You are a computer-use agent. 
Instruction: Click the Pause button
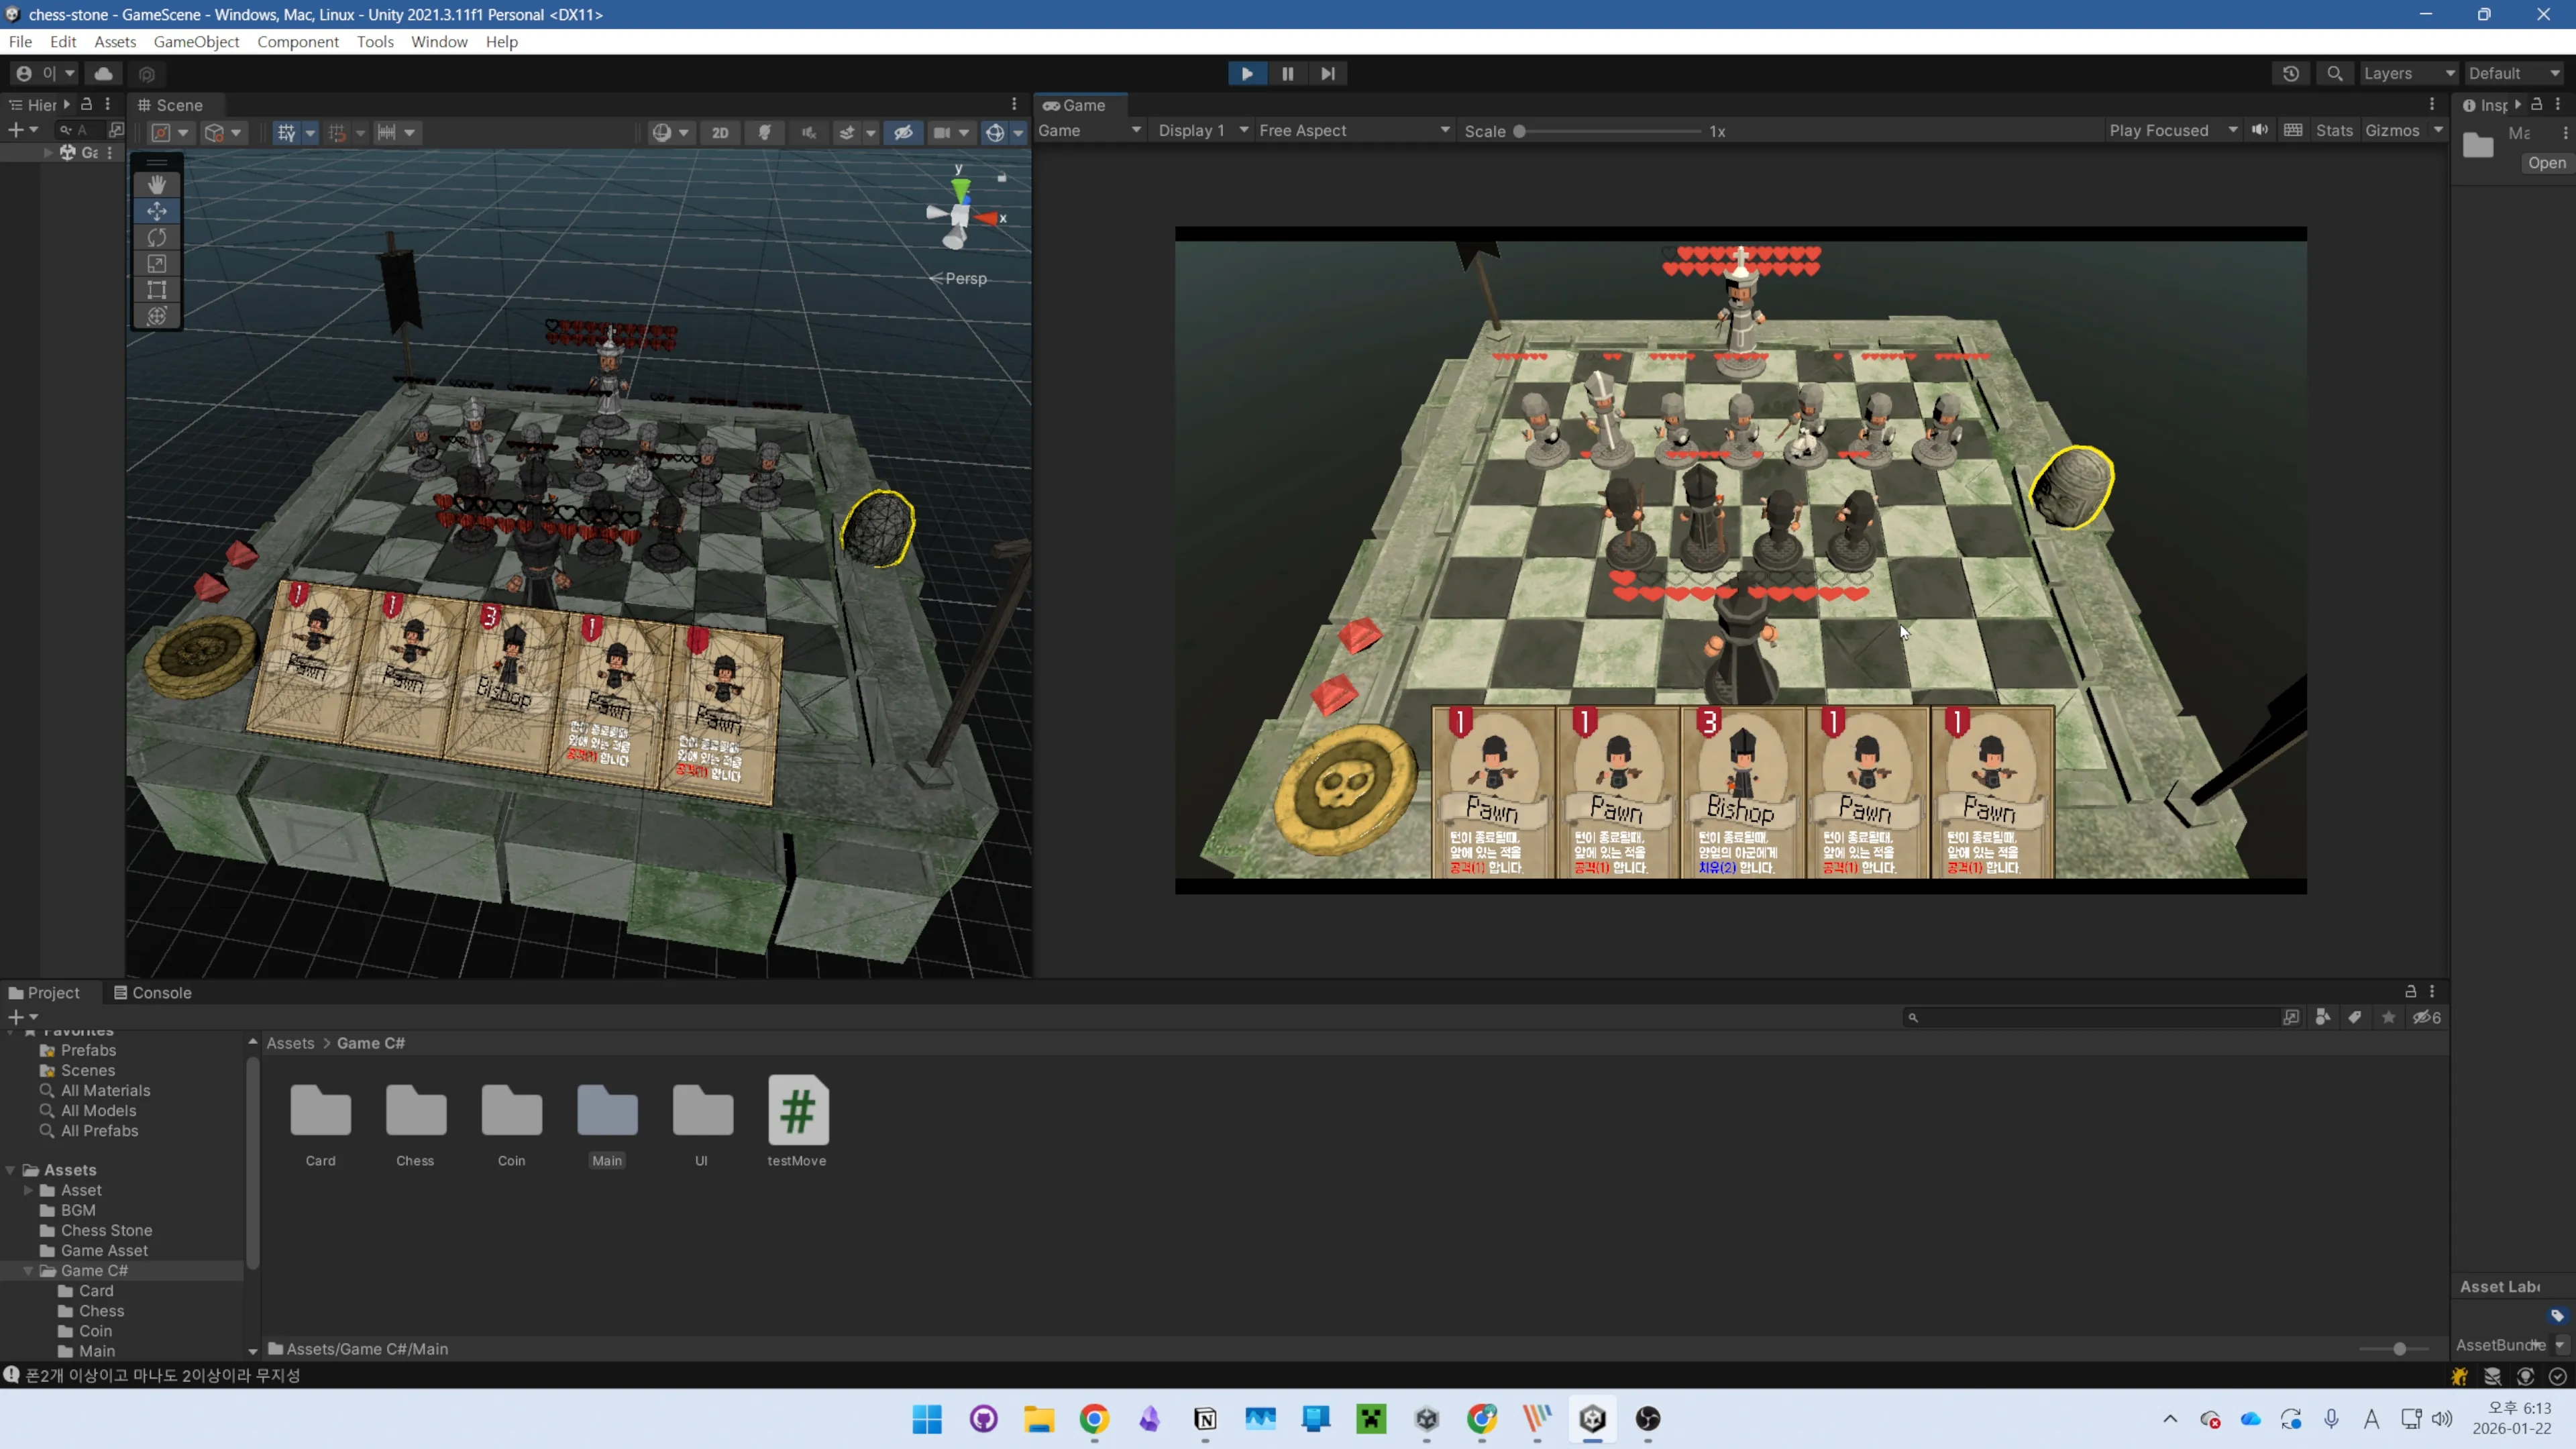click(1287, 73)
